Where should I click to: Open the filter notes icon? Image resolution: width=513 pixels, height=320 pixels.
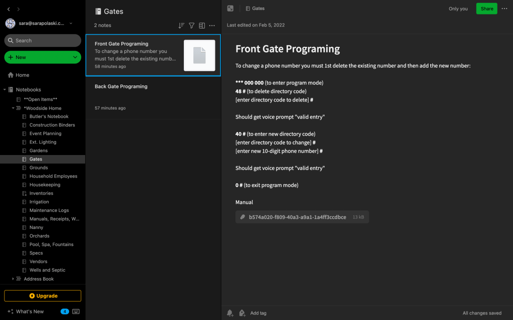191,25
